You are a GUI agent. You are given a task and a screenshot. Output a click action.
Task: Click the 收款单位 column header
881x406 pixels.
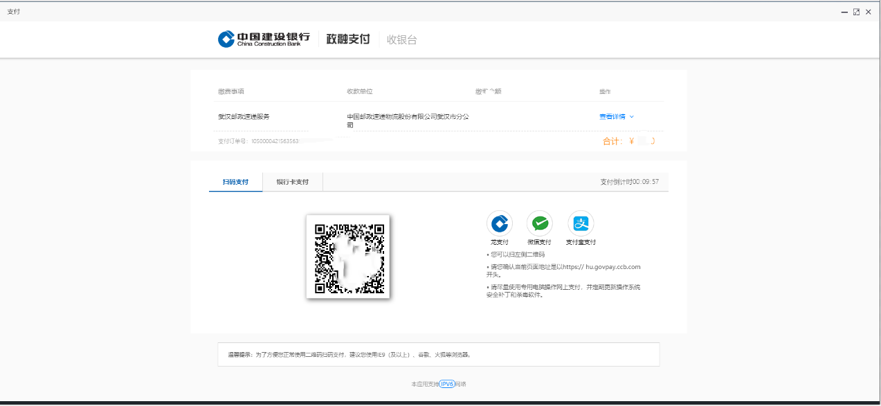(x=360, y=91)
